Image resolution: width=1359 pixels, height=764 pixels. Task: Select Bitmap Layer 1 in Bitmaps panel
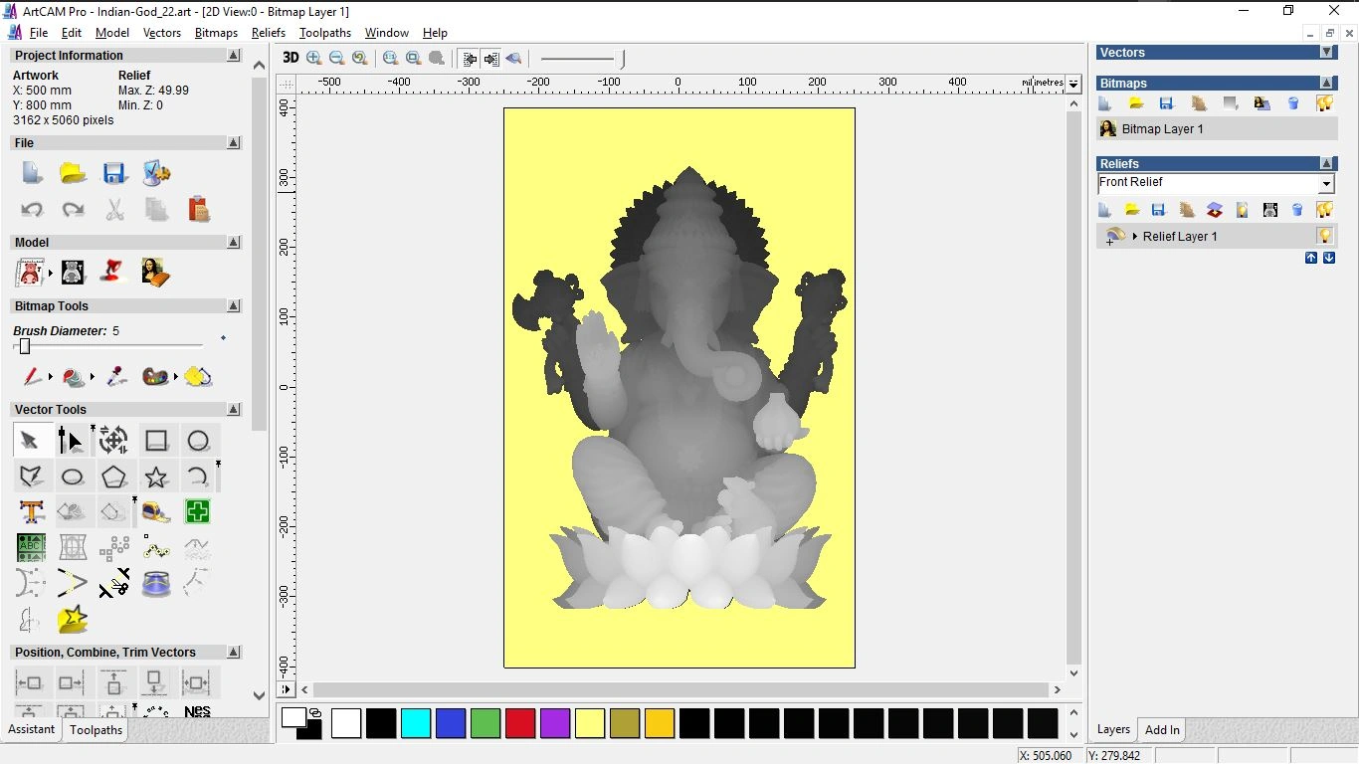(1162, 129)
